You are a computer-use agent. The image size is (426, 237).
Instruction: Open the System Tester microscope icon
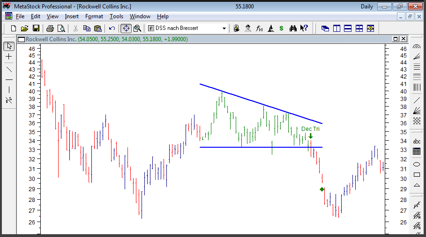270,28
